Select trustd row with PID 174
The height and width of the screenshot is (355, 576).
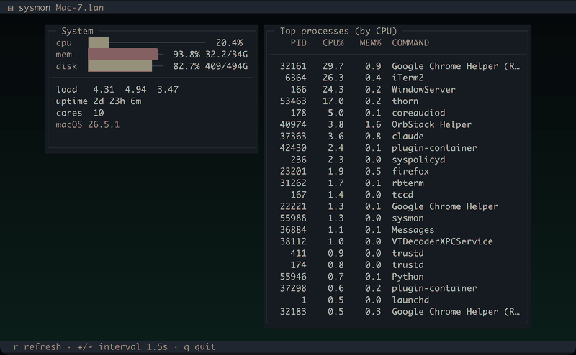[397, 264]
